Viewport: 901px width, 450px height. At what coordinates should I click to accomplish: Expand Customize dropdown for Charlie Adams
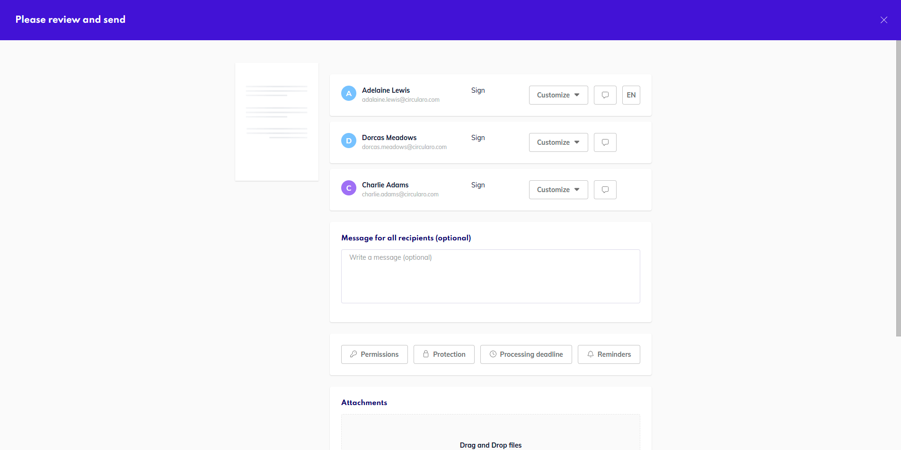point(558,190)
